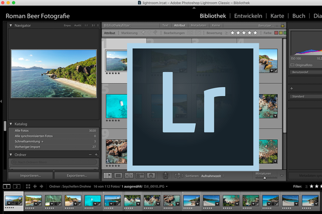Image resolution: width=322 pixels, height=214 pixels.
Task: Click the Nach Ordnern filtern search field
Action: [54, 162]
